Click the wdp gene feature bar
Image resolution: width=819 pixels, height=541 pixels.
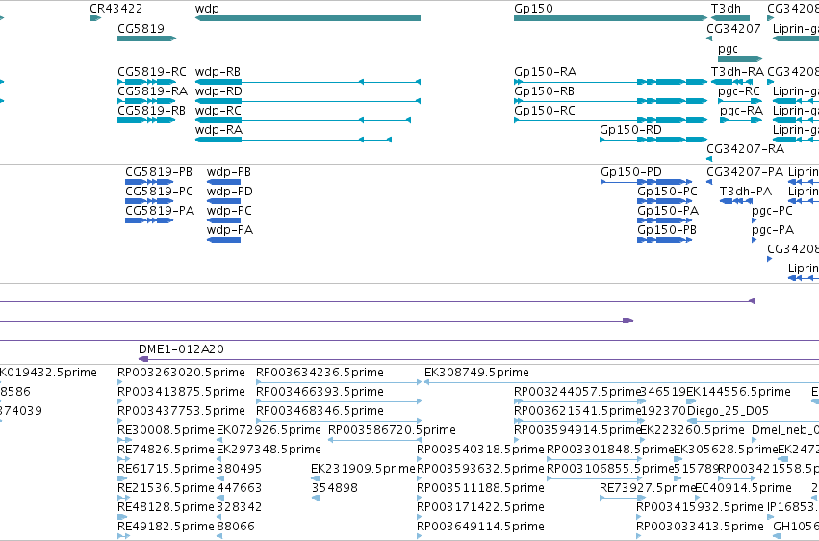[308, 18]
